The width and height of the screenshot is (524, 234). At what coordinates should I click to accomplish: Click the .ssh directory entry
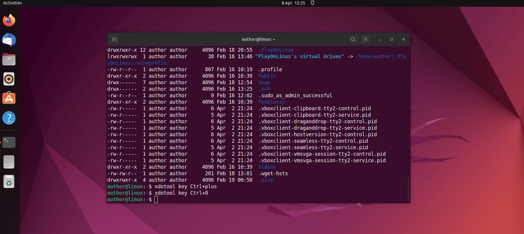[x=264, y=89]
